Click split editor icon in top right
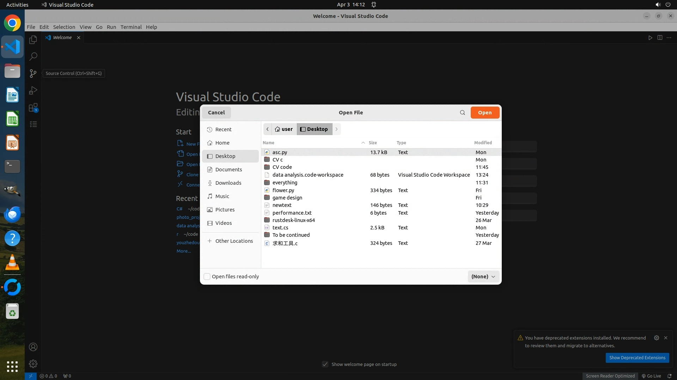 point(660,38)
